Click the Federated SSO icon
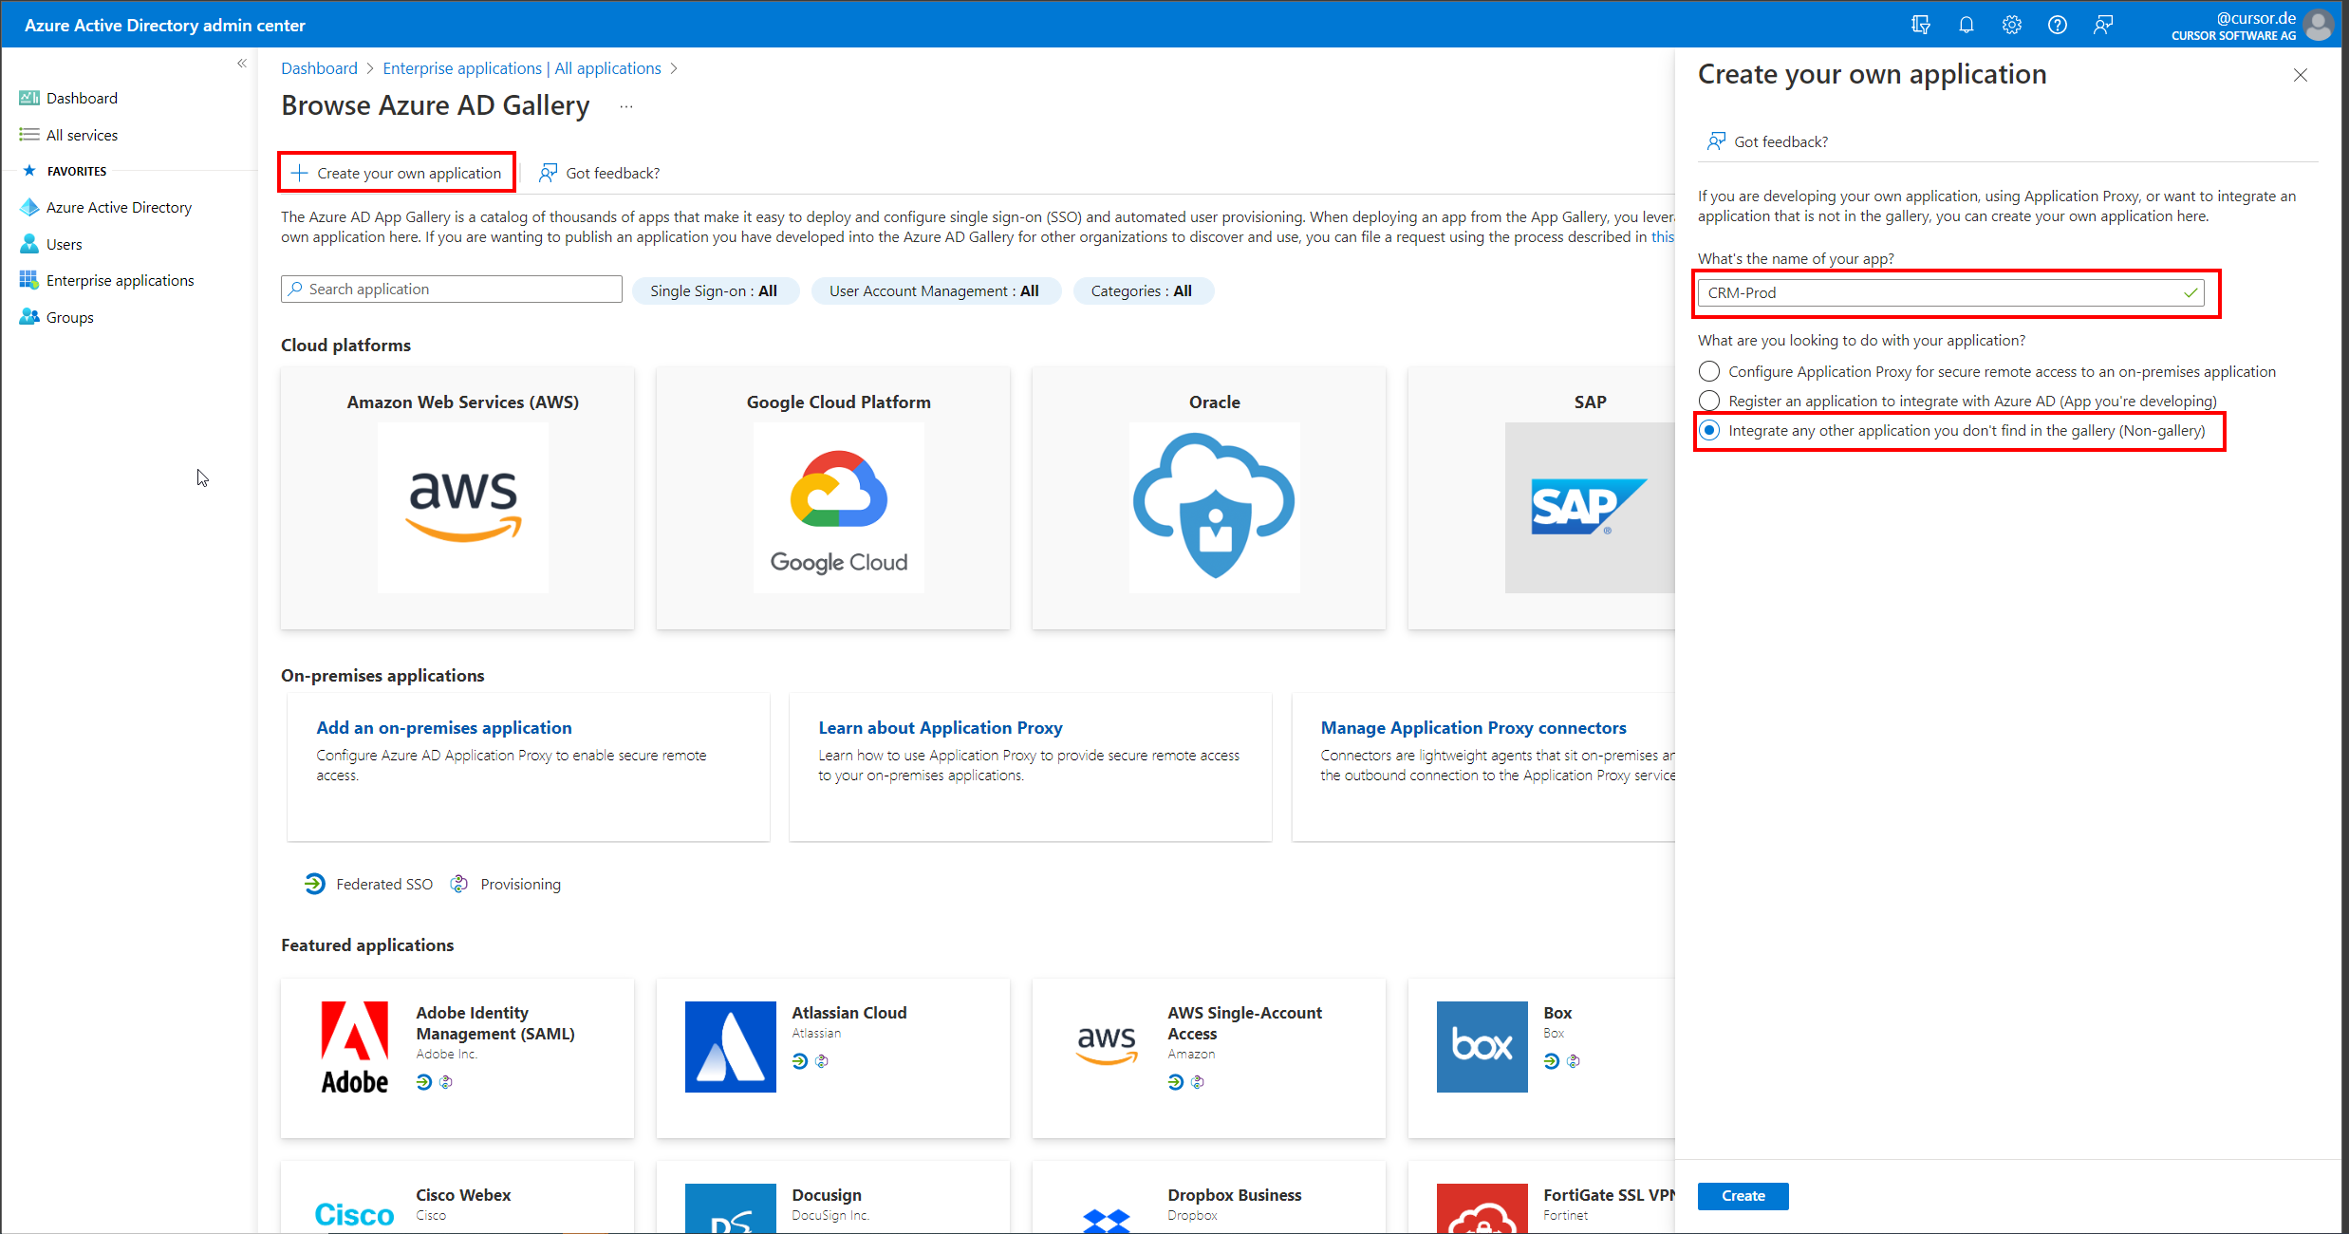This screenshot has height=1234, width=2349. tap(314, 883)
